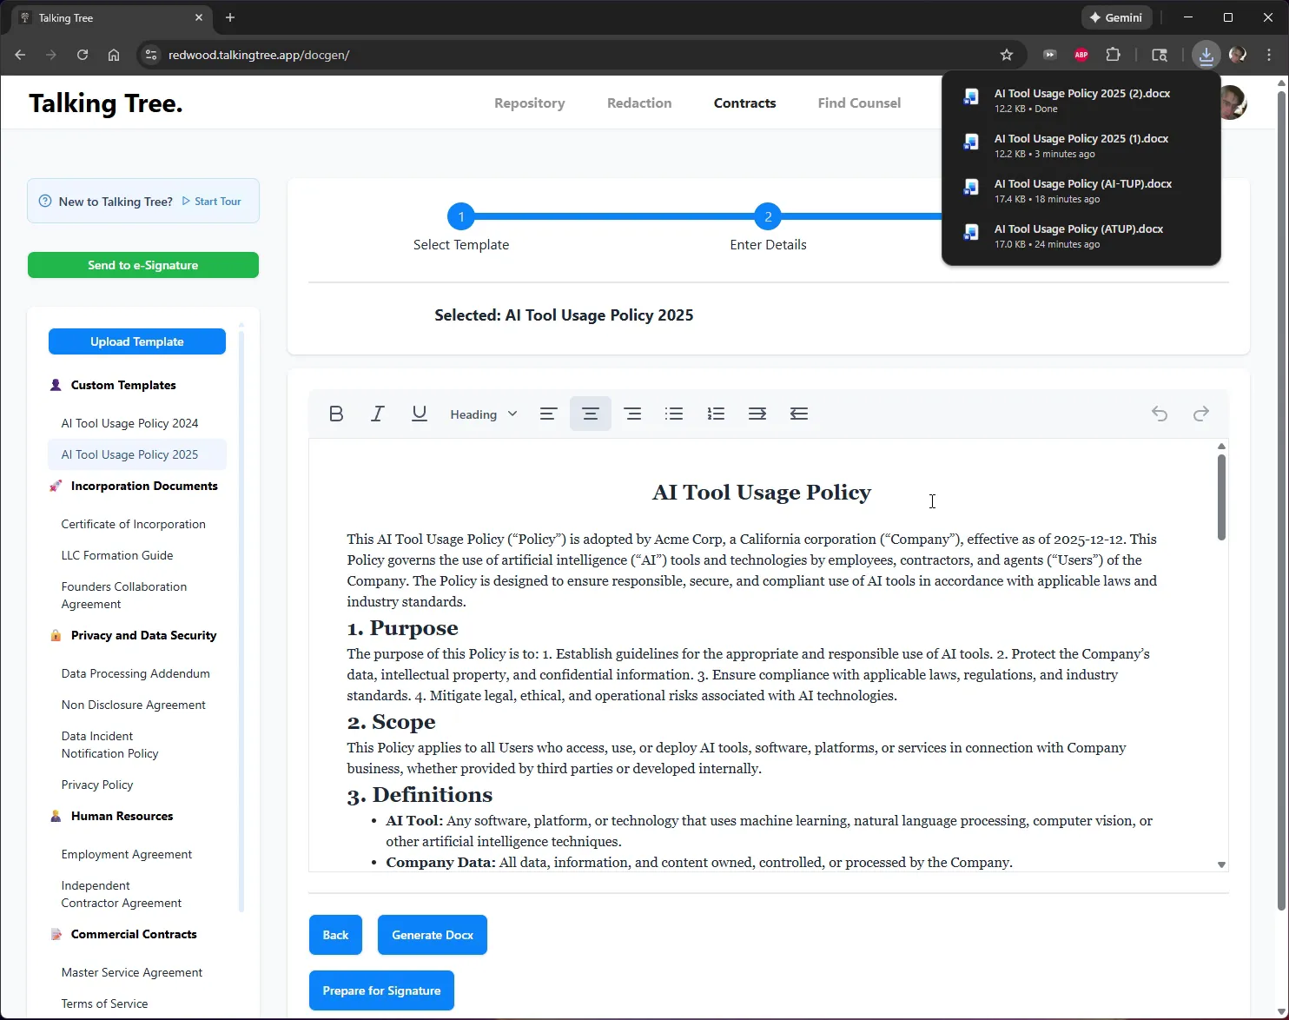This screenshot has width=1289, height=1020.
Task: Click the address bar URL field
Action: (x=573, y=55)
